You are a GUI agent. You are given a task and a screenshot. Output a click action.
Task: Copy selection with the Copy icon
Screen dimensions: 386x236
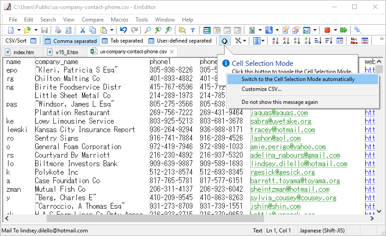(93, 30)
